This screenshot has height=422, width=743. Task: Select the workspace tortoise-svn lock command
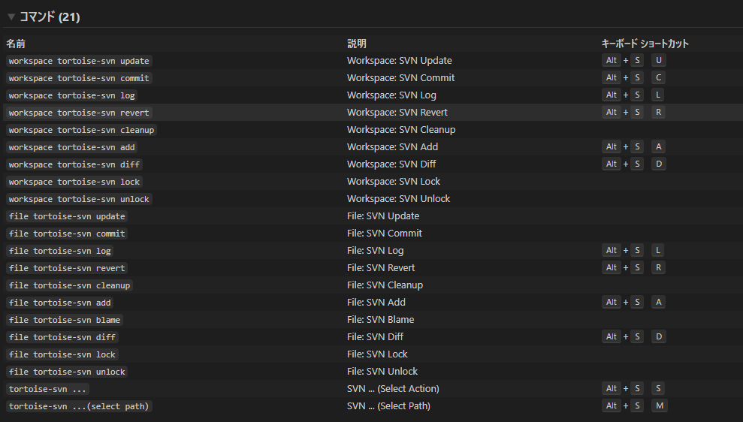pos(74,182)
